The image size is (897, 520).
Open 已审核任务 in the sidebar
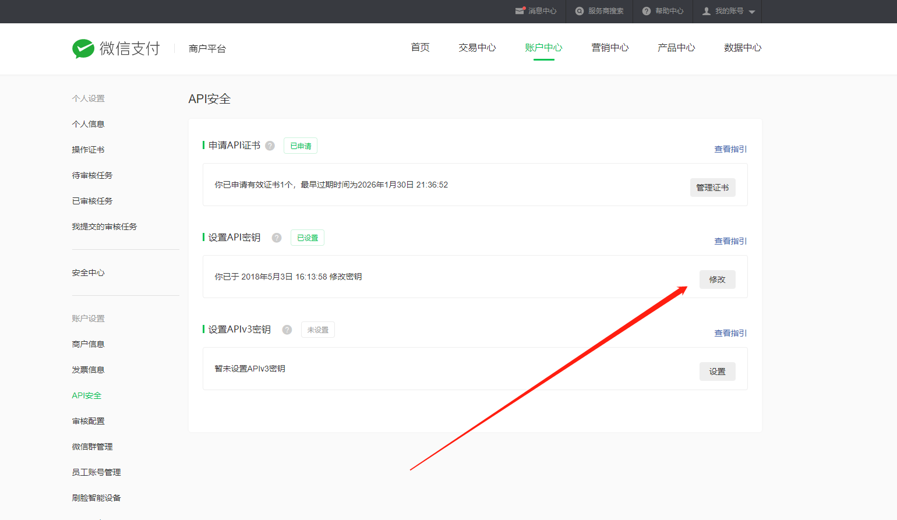point(93,201)
